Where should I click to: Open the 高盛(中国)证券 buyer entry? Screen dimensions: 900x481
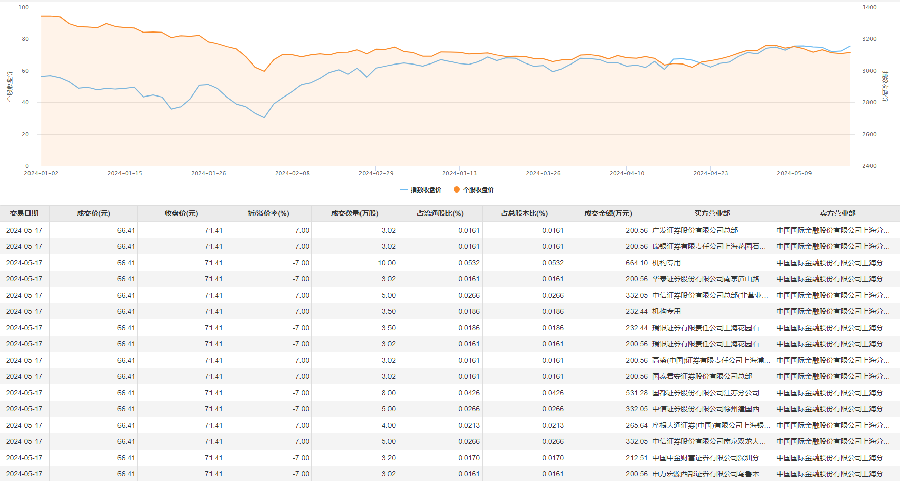point(710,360)
